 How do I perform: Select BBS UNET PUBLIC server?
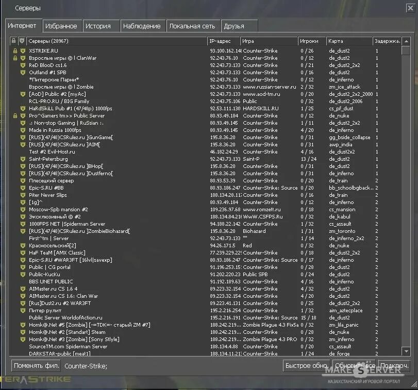point(205,281)
